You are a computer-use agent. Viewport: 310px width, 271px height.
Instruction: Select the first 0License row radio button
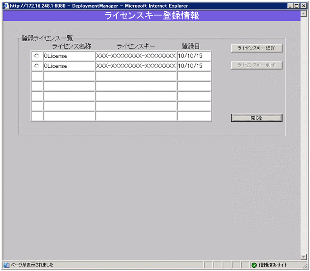point(37,56)
